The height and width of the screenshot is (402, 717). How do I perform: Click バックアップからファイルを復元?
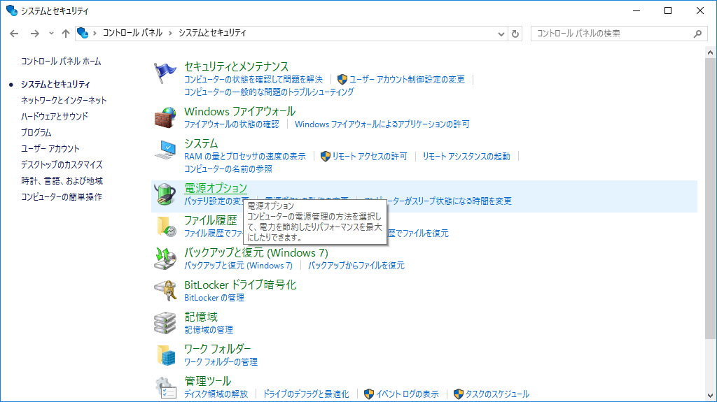[x=356, y=266]
